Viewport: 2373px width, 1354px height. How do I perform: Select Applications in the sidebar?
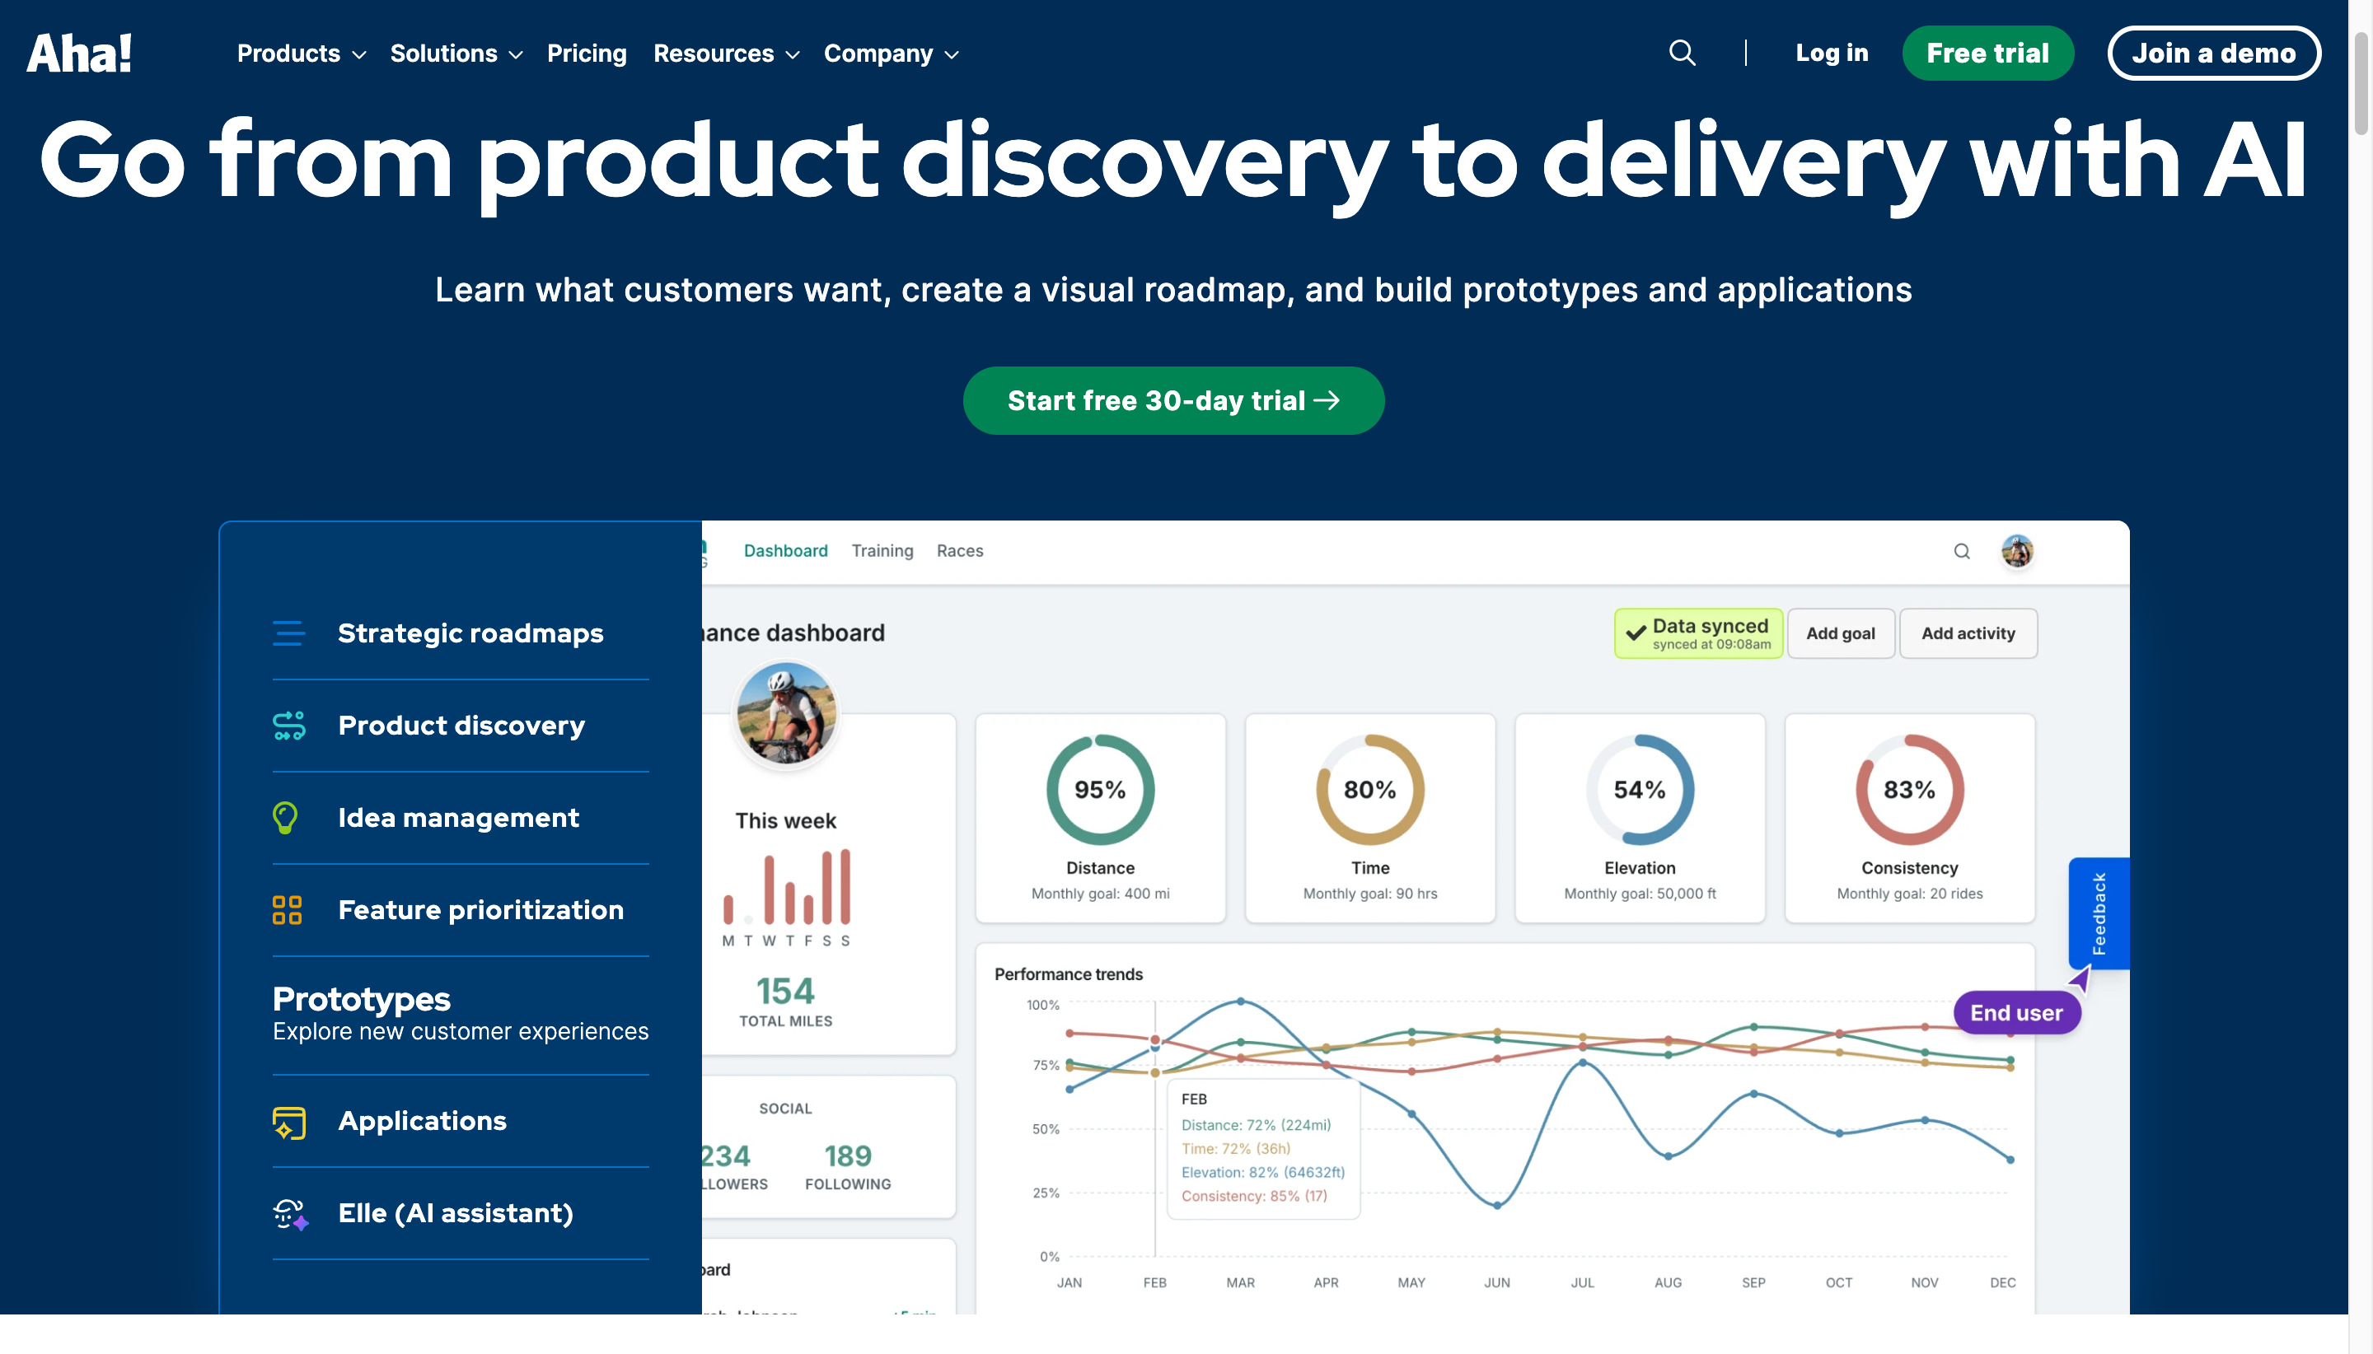(x=461, y=1122)
